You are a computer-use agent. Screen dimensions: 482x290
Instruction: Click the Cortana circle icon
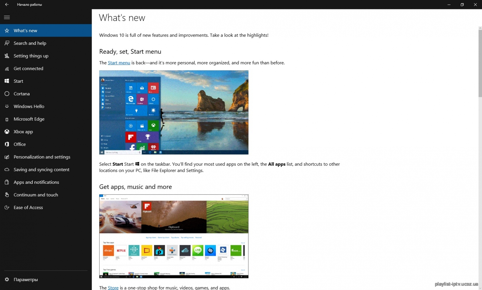7,94
